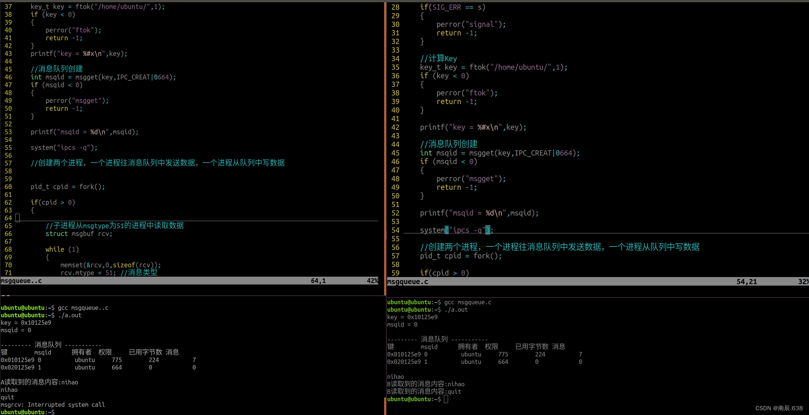This screenshot has height=415, width=809.
Task: Click the blinking cursor at right terminal prompt
Action: click(x=446, y=399)
